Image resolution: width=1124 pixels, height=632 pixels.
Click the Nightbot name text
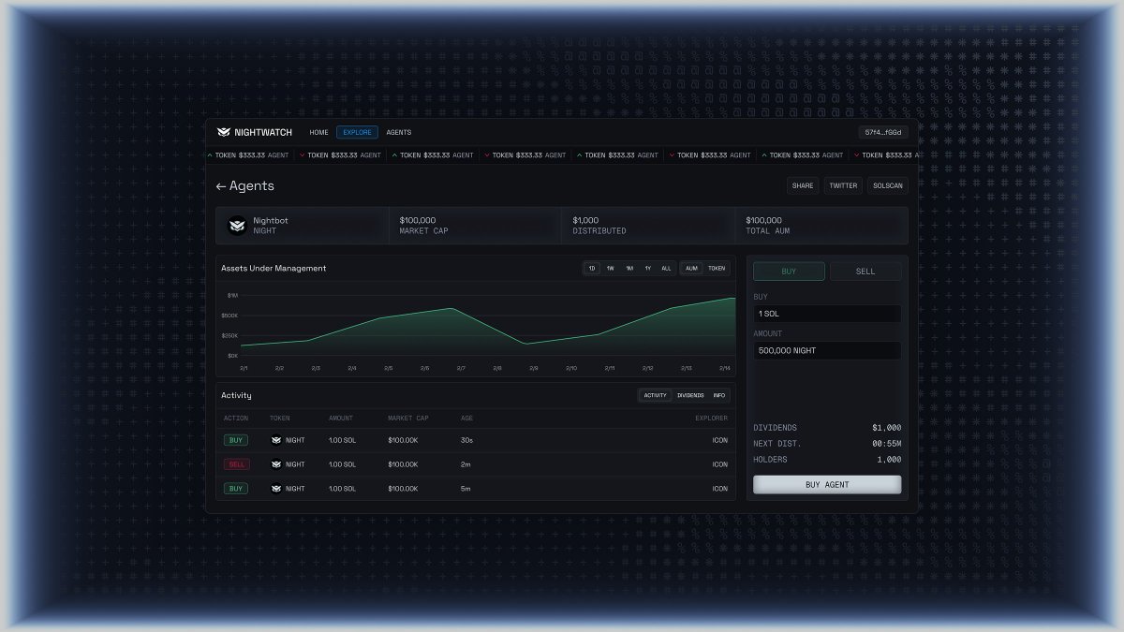click(271, 220)
